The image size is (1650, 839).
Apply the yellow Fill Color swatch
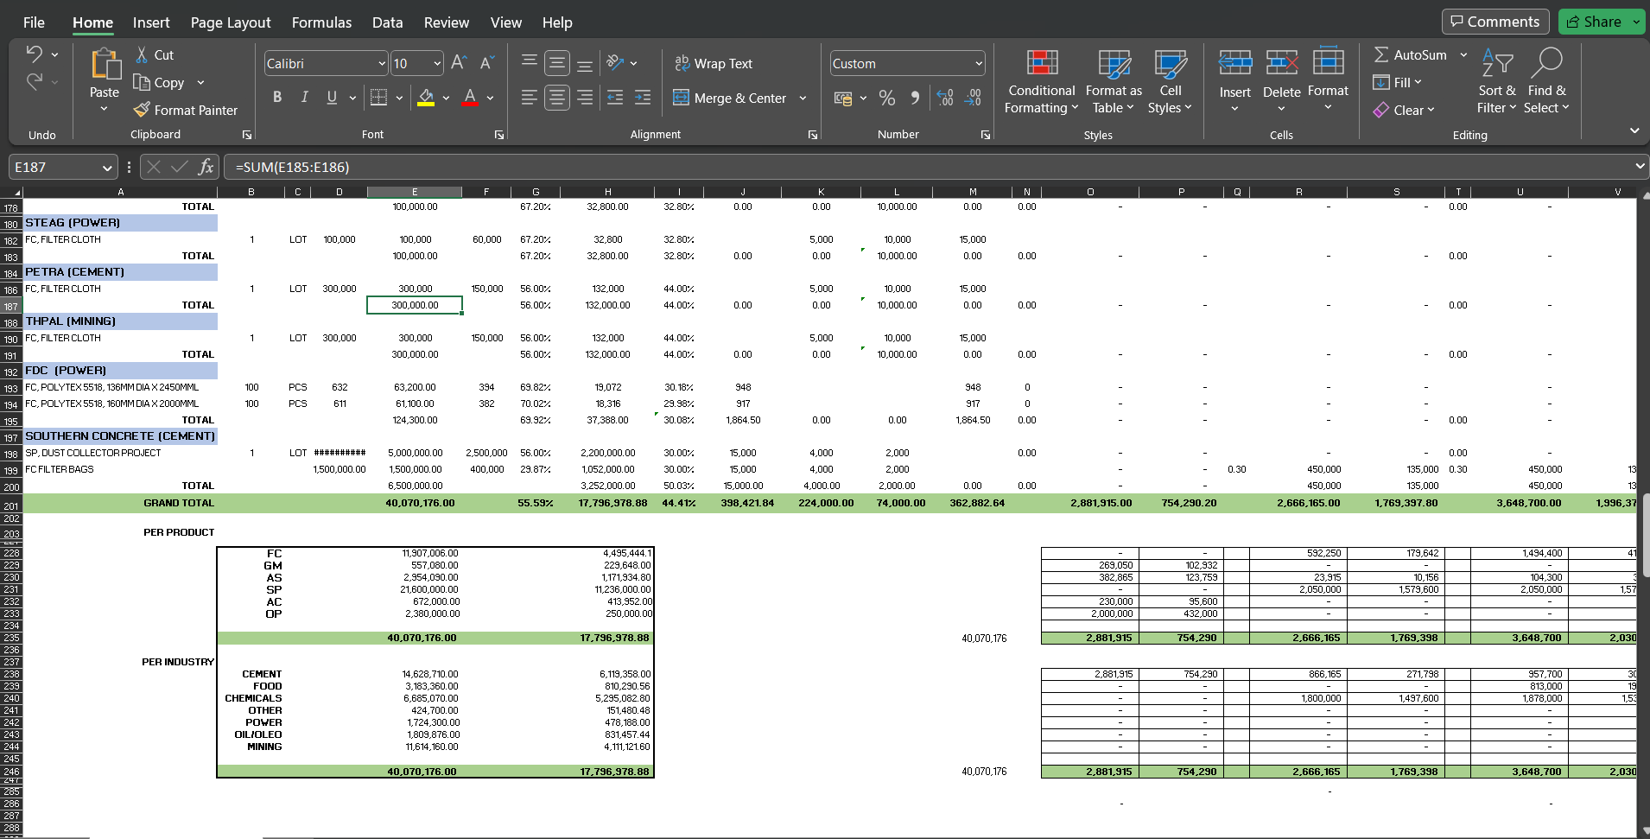(426, 98)
